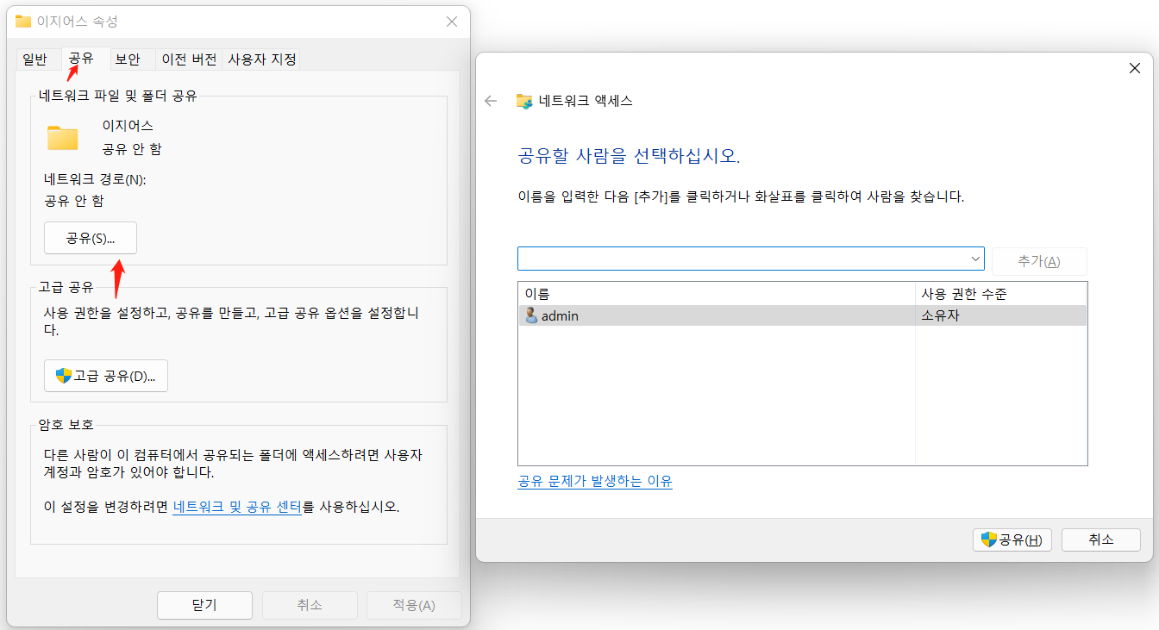Click the shield icon on the 공유(H) button
1159x630 pixels.
pos(988,540)
